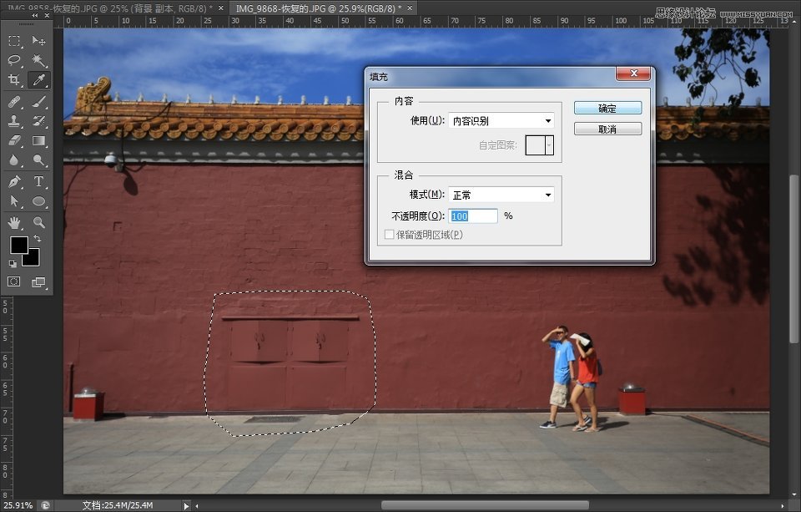Open the 使用 dropdown showing 内容识别
The width and height of the screenshot is (801, 512).
(501, 120)
